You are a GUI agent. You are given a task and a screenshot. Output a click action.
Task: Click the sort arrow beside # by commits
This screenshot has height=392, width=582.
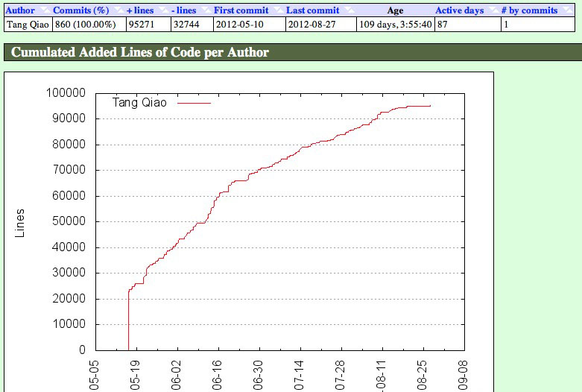click(566, 10)
